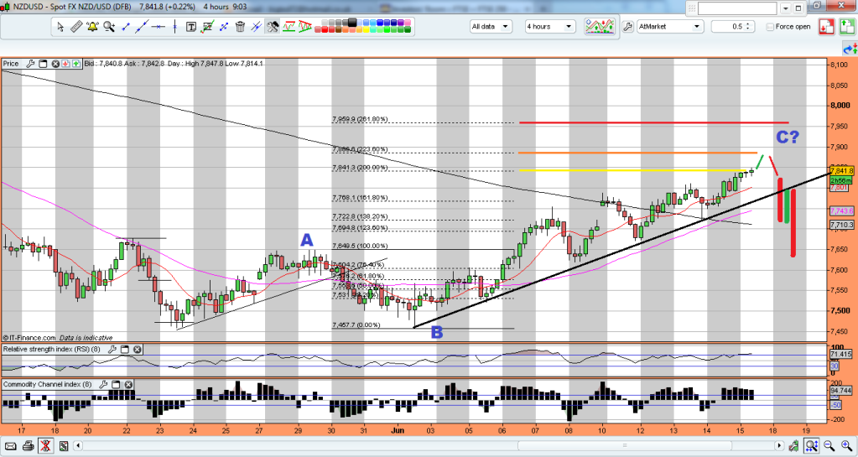Open the All data range dropdown
Viewport: 858px width, 457px height.
[x=491, y=26]
